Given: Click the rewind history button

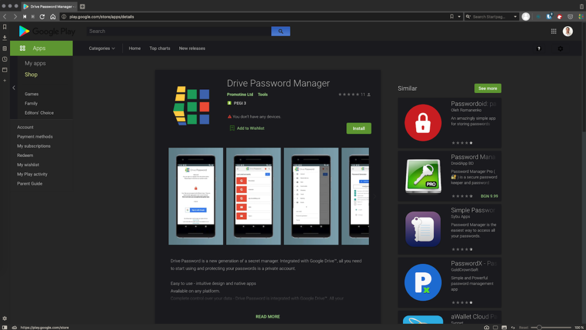Looking at the screenshot, I should [25, 17].
